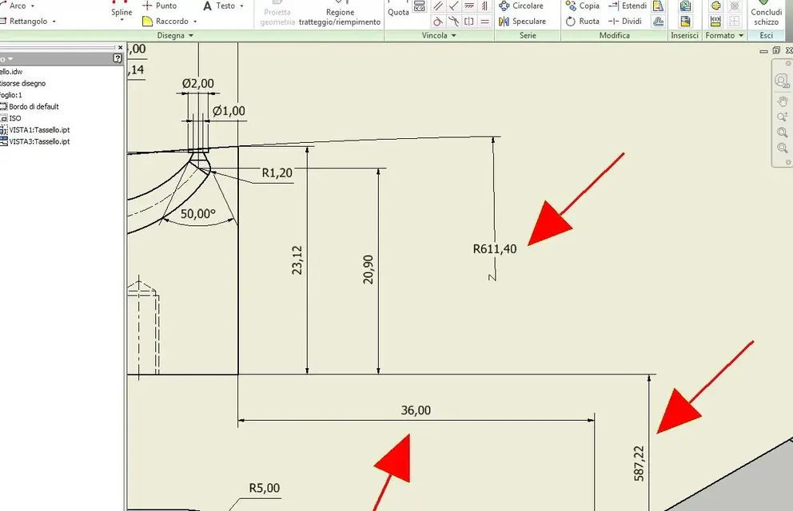Select the Punto sketch tool
This screenshot has height=511, width=793.
pyautogui.click(x=160, y=6)
